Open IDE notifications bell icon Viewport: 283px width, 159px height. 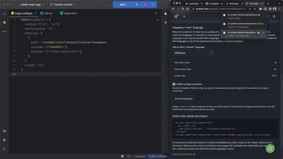click(x=165, y=14)
